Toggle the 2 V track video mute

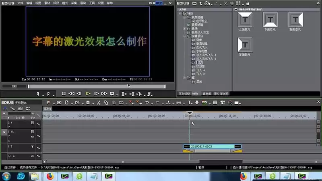32,123
